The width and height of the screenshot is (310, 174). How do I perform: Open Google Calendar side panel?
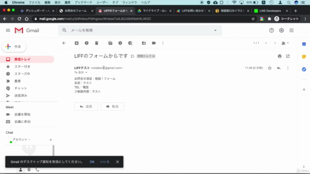[x=304, y=44]
